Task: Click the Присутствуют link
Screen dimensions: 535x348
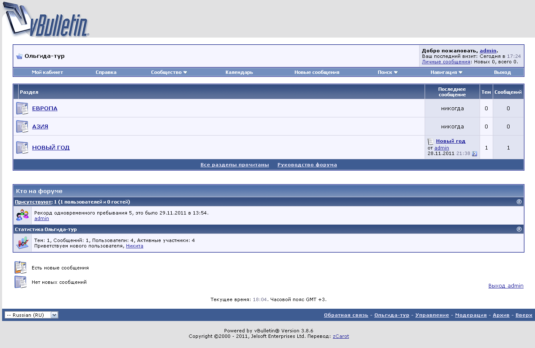Action: pyautogui.click(x=33, y=202)
